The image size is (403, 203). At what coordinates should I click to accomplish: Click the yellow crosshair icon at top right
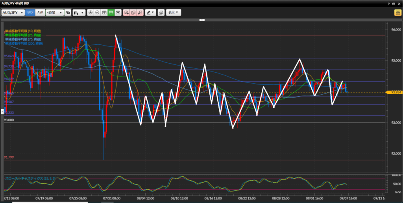coord(397,13)
